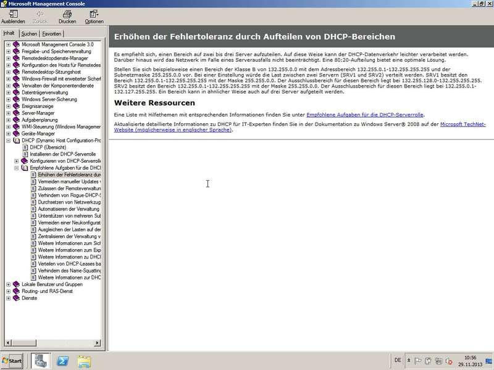Screen dimensions: 494x370
Task: Switch to the Favoriten tab
Action: 52,34
